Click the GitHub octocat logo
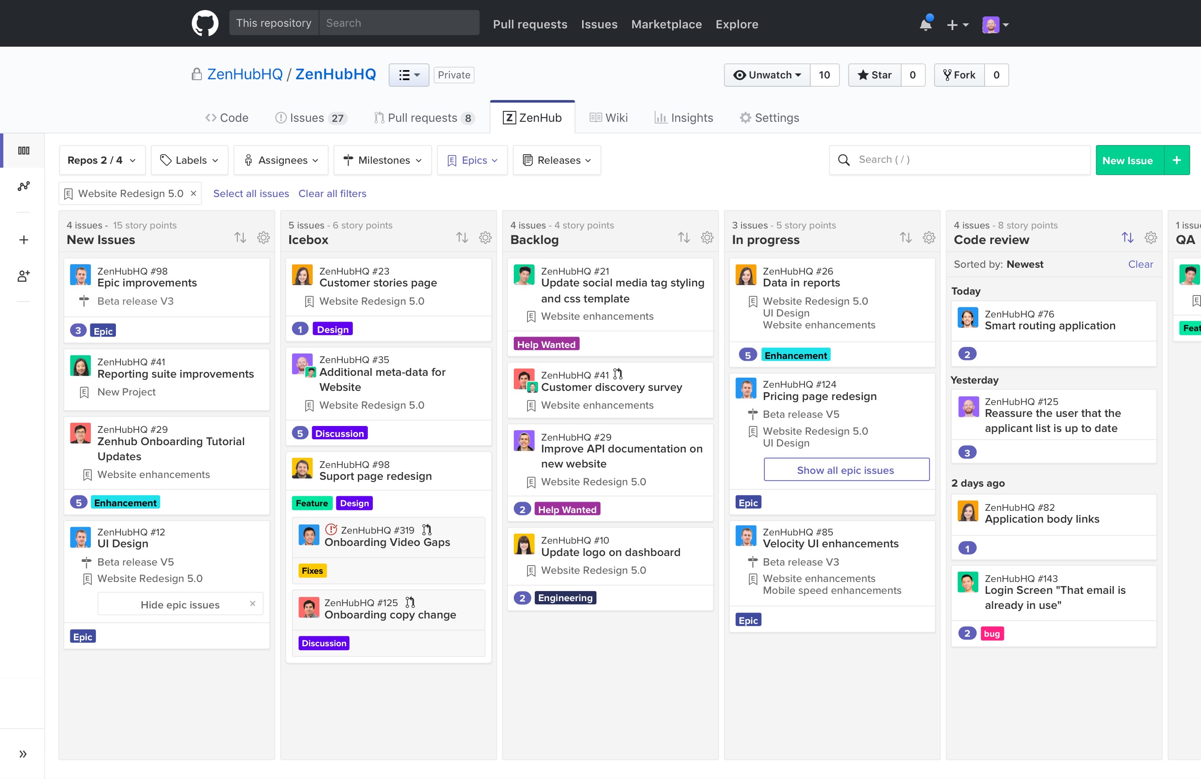1201x779 pixels. pyautogui.click(x=205, y=23)
